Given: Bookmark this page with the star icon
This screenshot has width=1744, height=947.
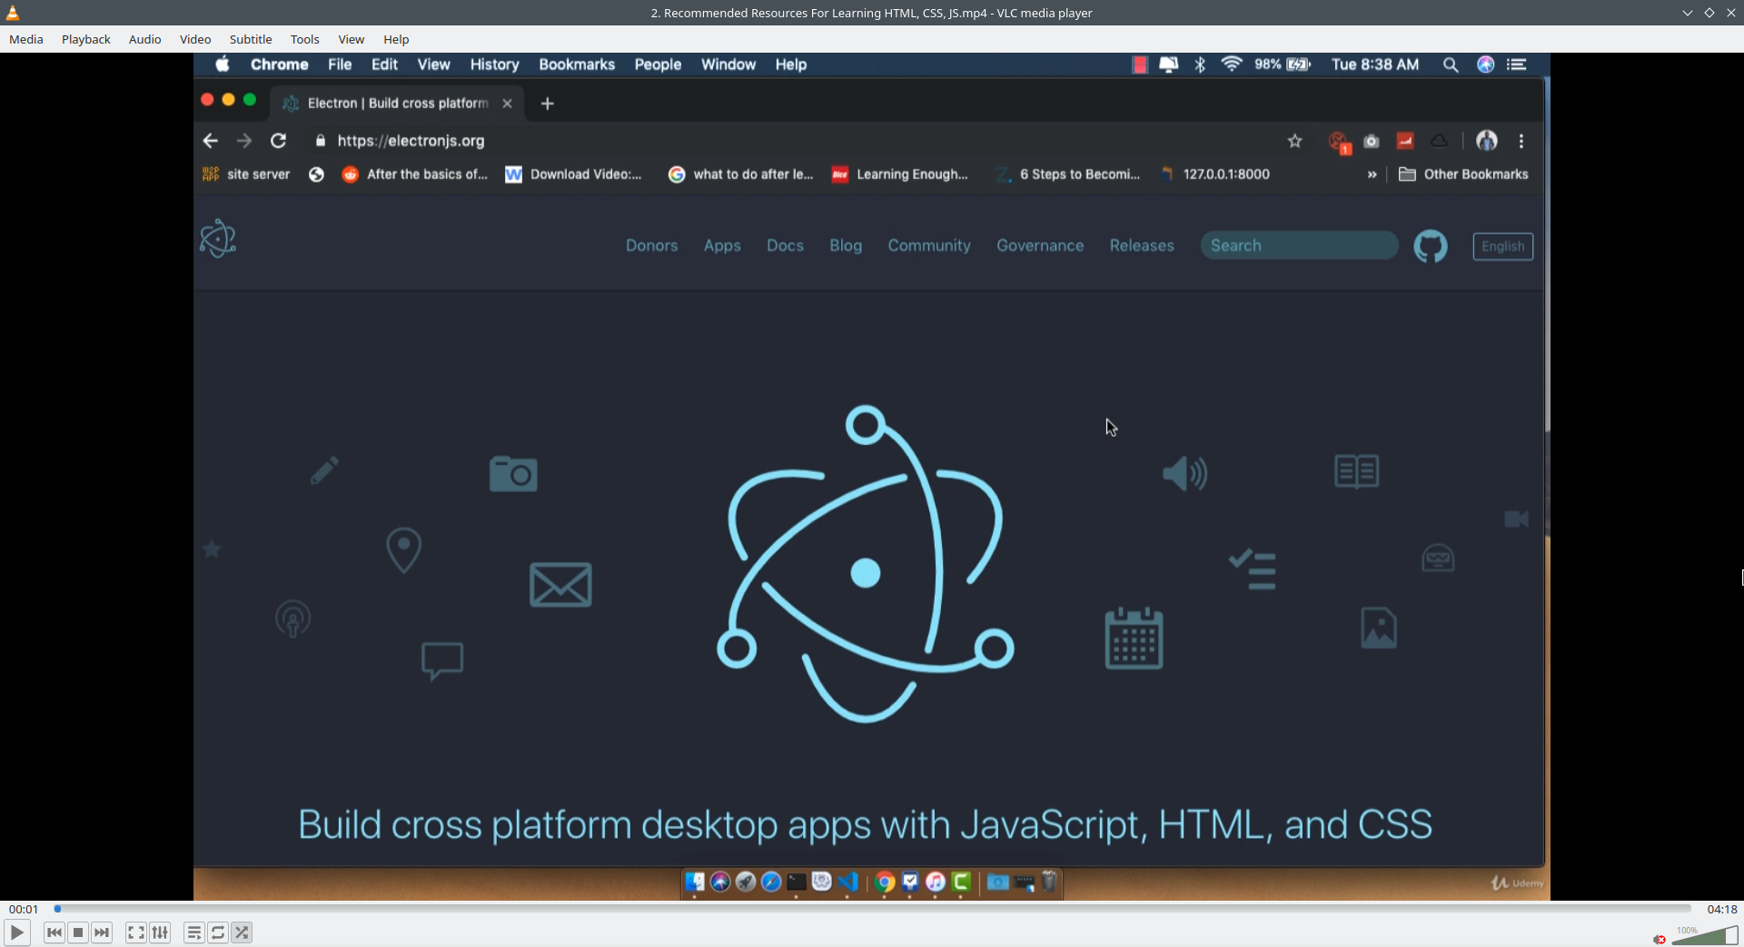Looking at the screenshot, I should (x=1295, y=141).
